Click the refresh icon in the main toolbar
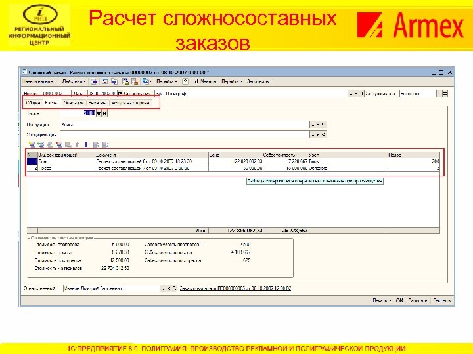 tap(104, 81)
